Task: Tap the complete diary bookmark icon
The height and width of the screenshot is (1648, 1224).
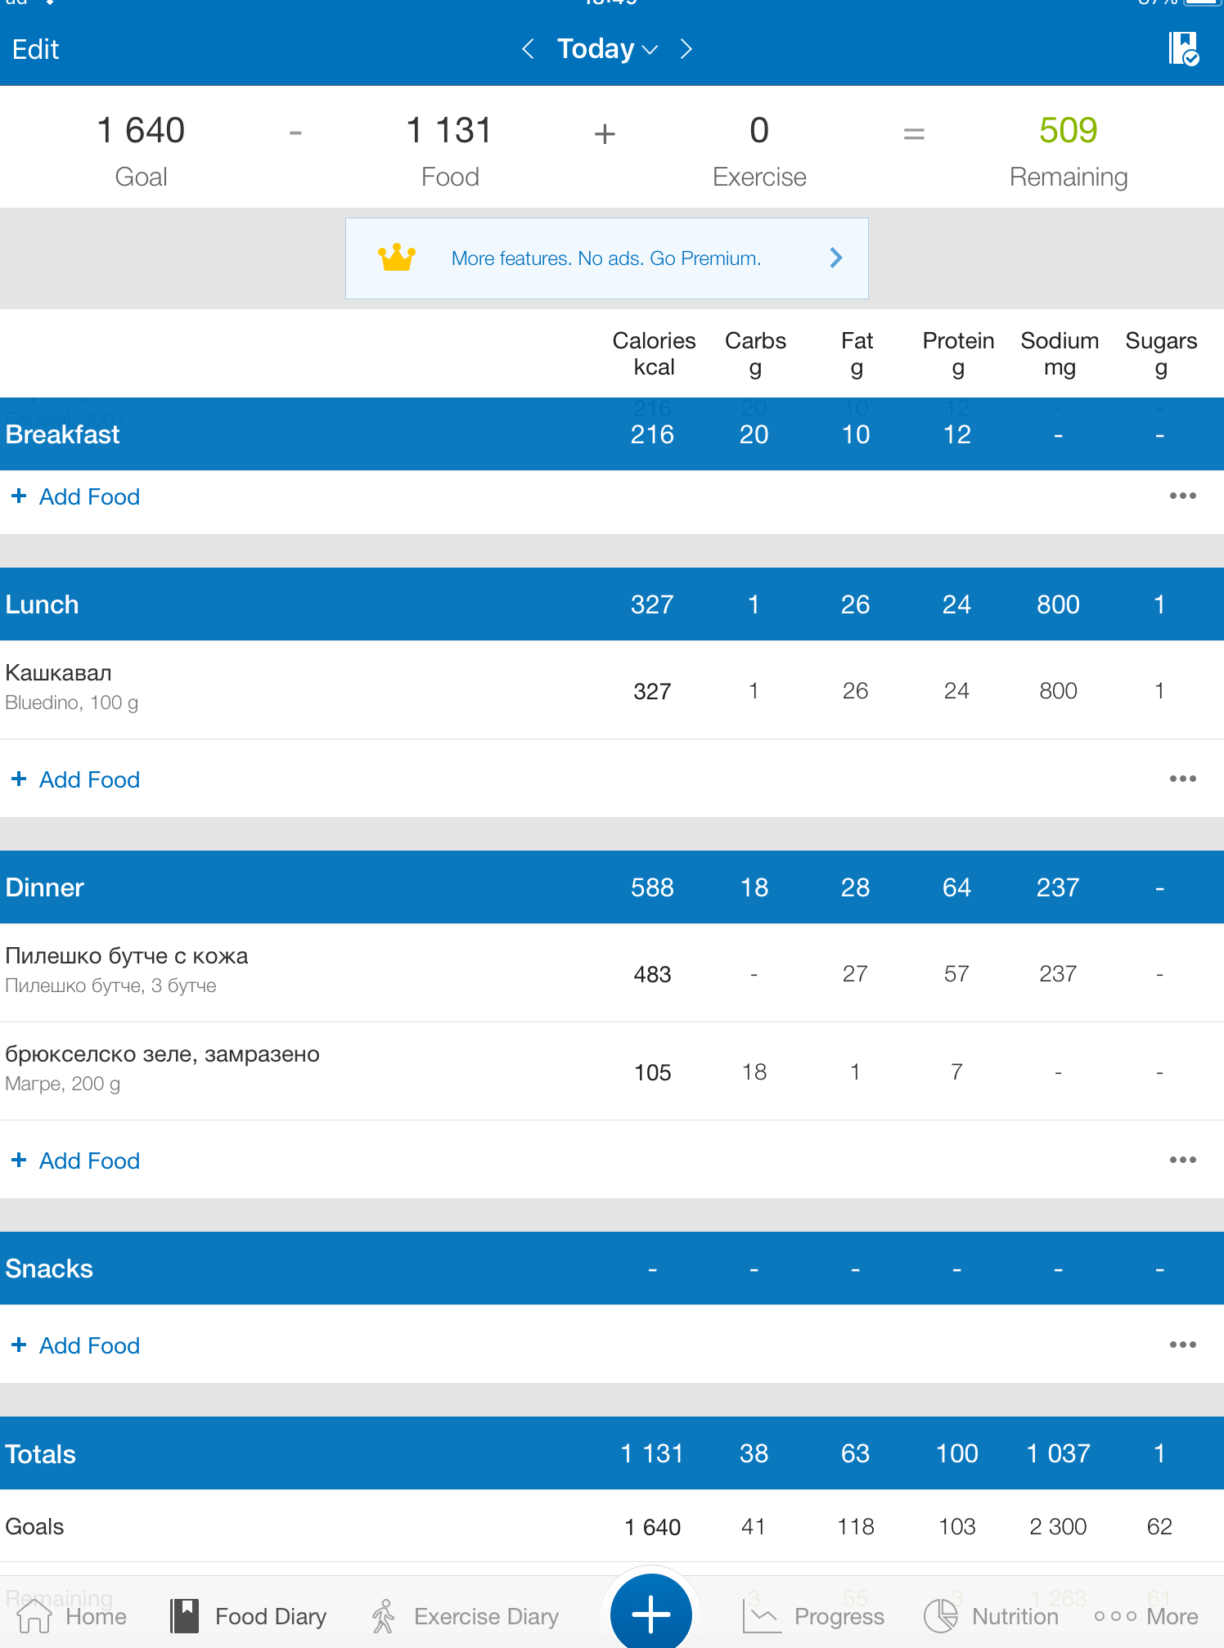Action: 1183,49
